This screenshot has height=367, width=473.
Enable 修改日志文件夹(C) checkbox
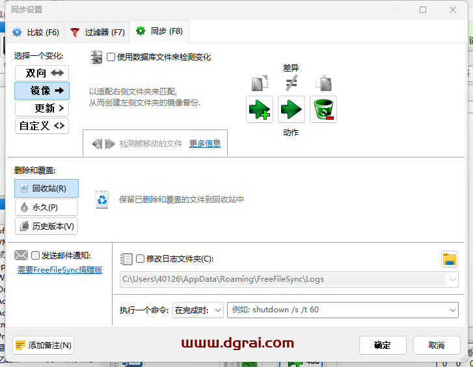pos(141,258)
